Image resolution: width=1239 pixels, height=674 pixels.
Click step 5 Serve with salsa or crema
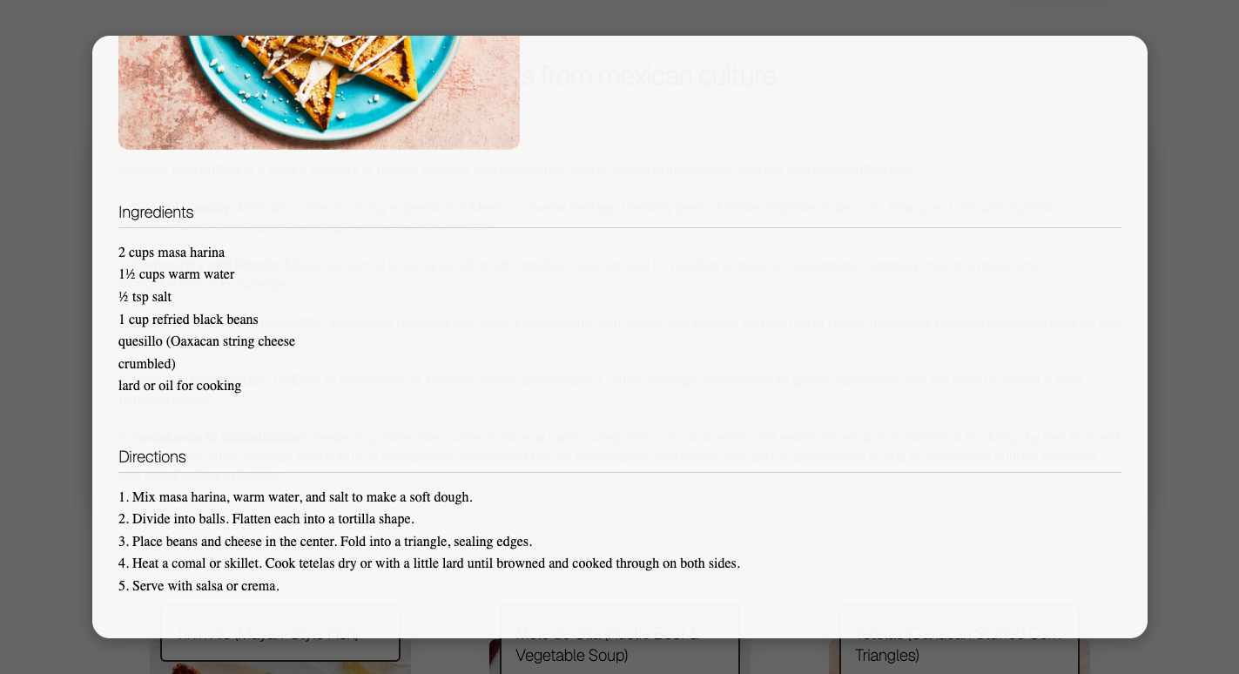coord(199,586)
